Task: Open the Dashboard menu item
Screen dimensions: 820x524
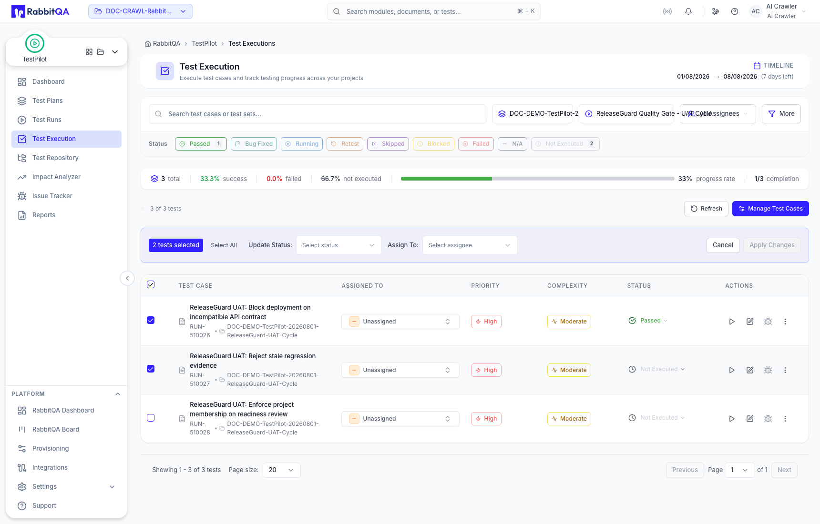Action: click(67, 82)
